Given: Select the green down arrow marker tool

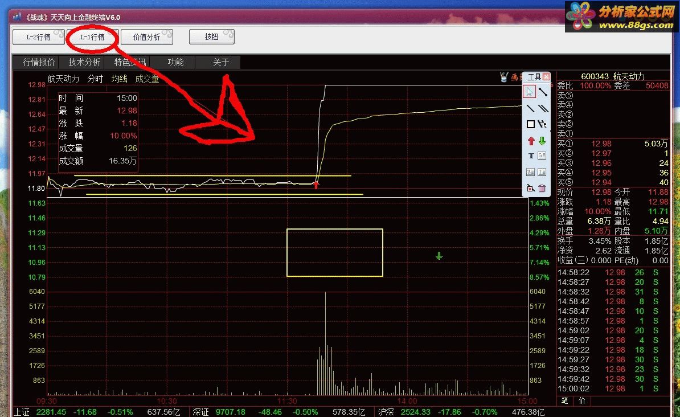Looking at the screenshot, I should pos(542,141).
